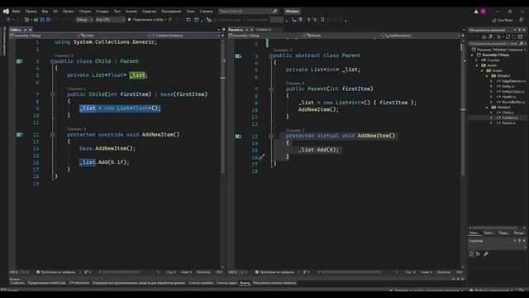Select EdgeDetector.cs in Solution Explorer

[511, 81]
